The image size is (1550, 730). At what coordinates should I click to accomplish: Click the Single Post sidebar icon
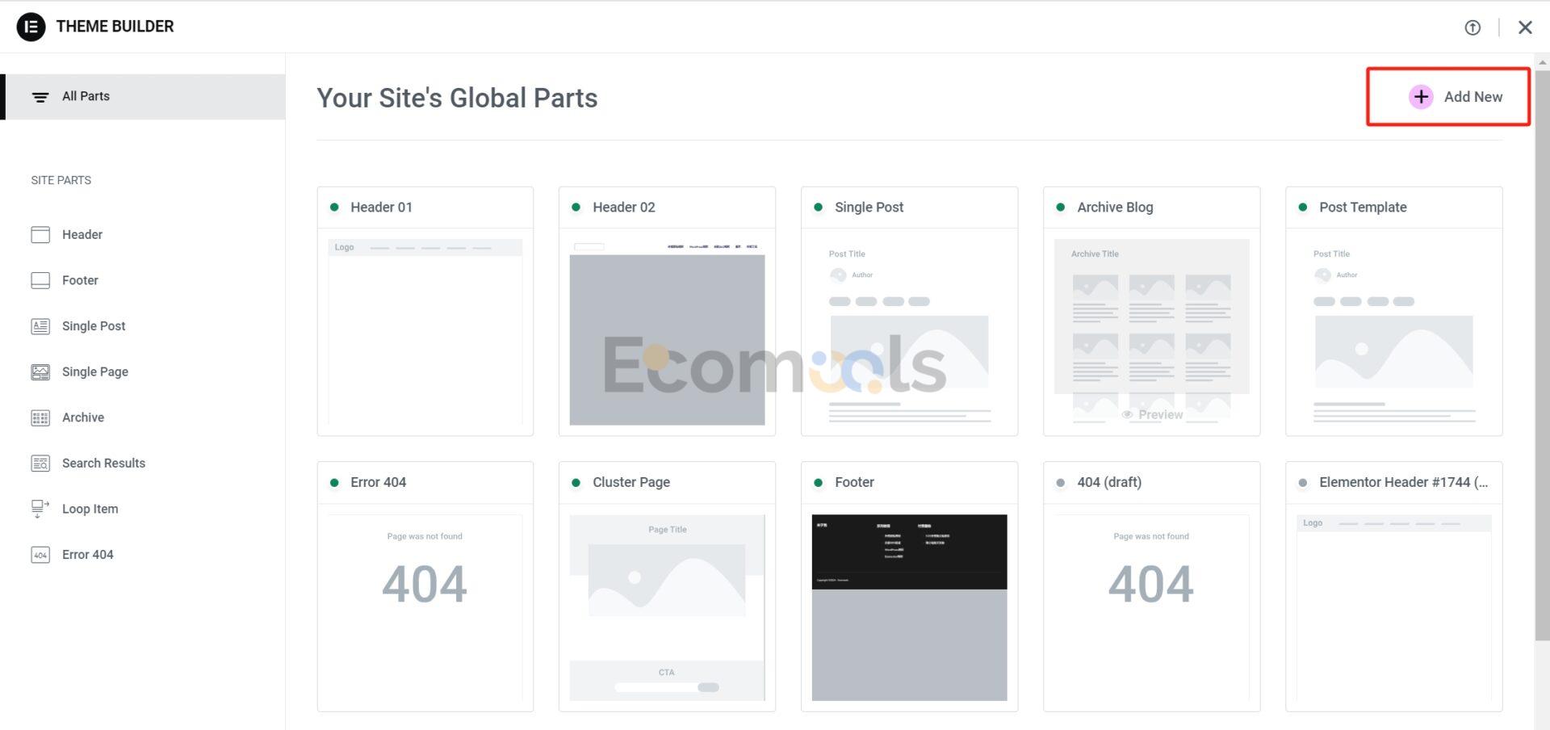pos(40,326)
